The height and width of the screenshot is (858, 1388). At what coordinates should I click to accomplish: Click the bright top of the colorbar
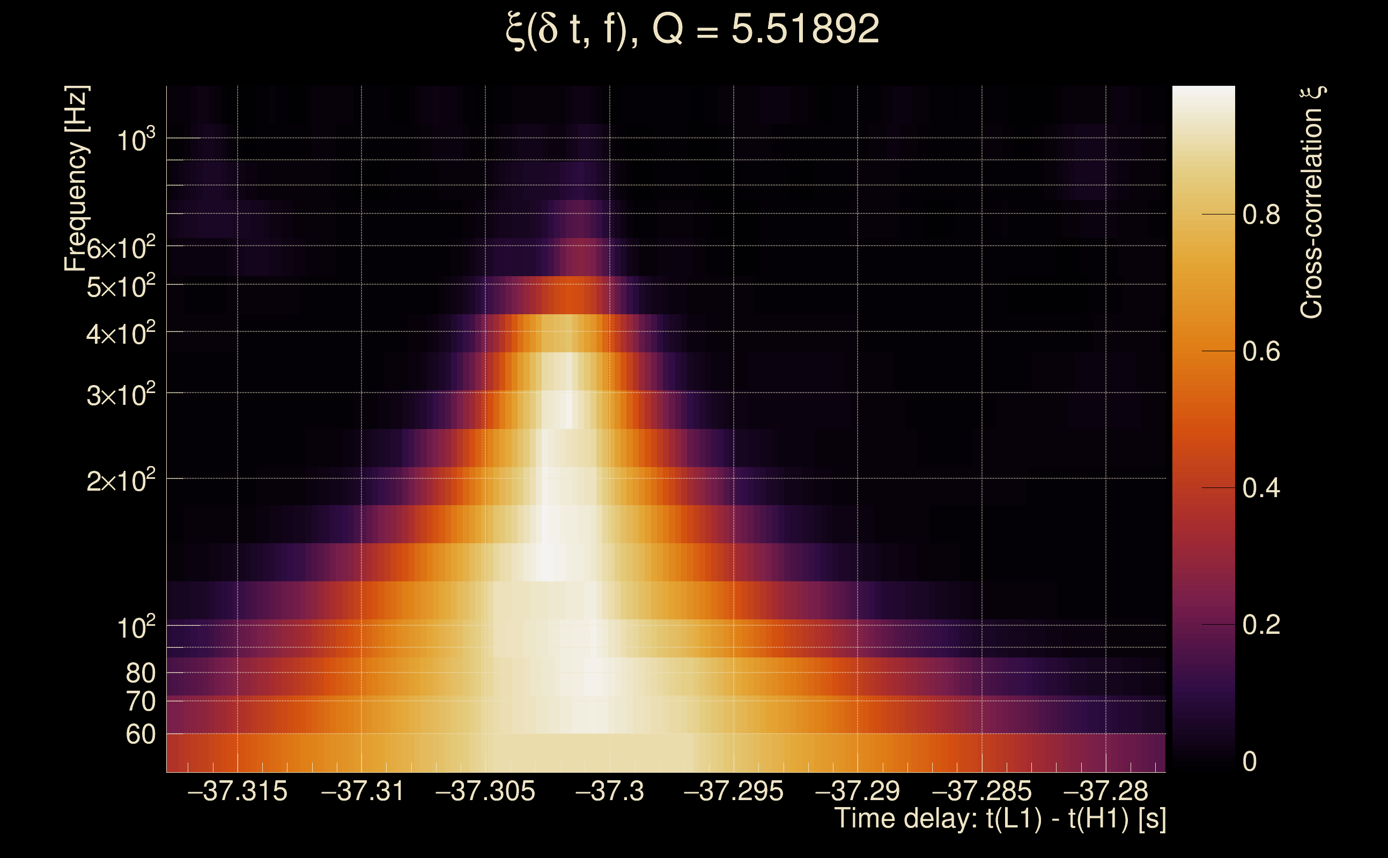[1203, 97]
